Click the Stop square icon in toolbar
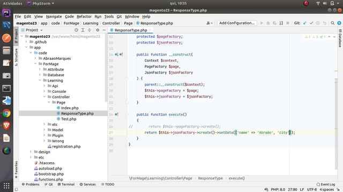 [x=288, y=23]
